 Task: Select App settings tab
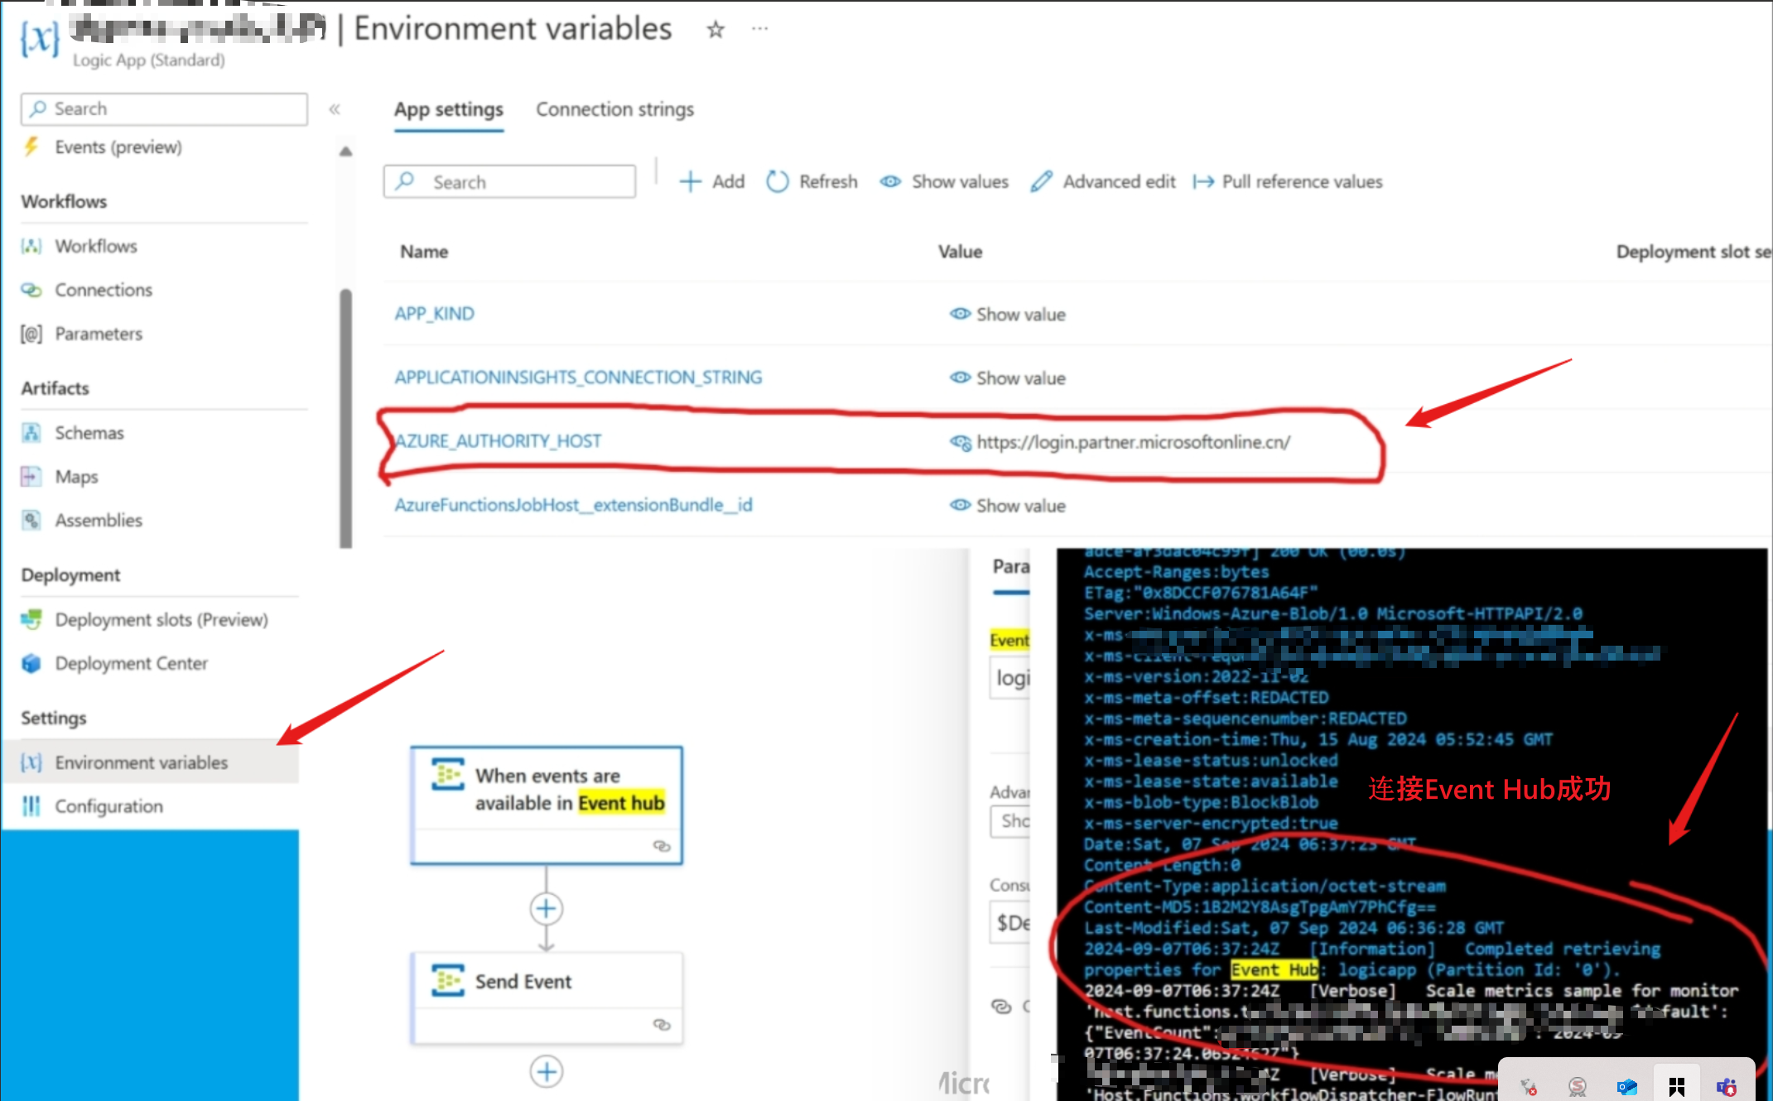[x=449, y=109]
